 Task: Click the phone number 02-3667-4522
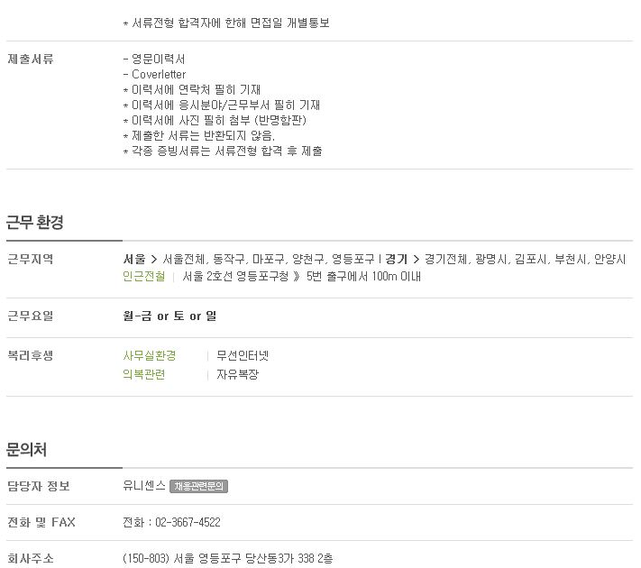click(x=188, y=522)
